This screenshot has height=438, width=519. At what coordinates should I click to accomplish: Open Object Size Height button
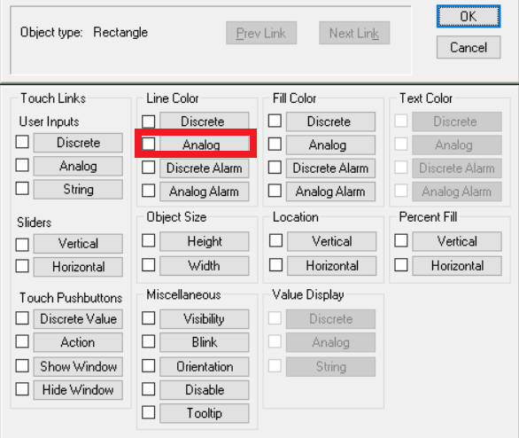[x=205, y=241]
